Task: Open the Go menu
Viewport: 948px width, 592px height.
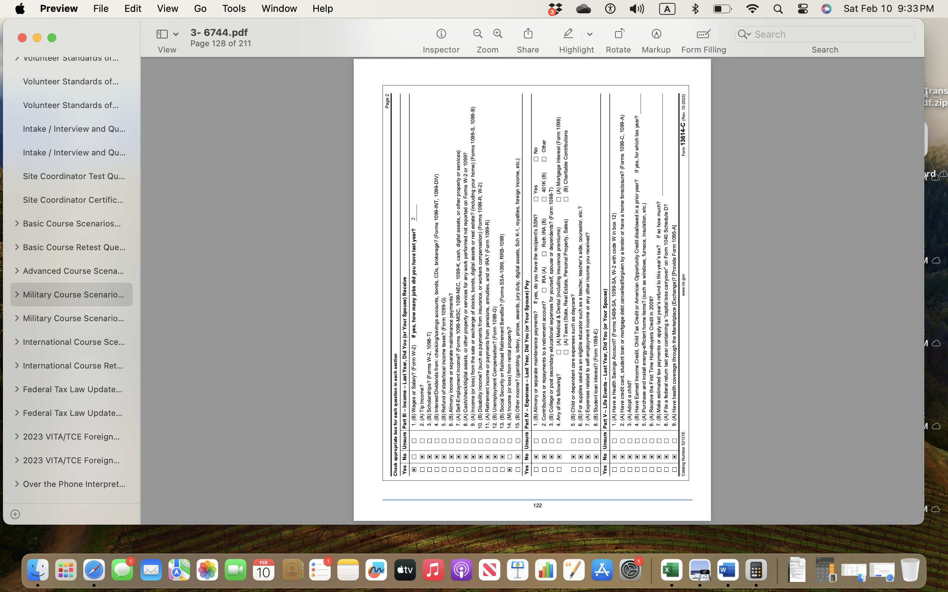Action: [200, 8]
